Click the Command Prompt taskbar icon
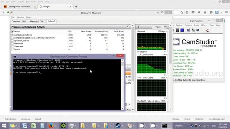Image resolution: width=230 pixels, height=129 pixels. (165, 126)
